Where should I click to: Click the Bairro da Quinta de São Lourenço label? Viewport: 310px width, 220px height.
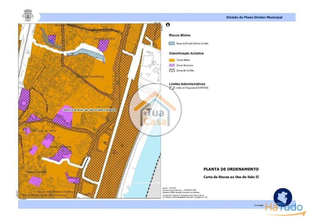45,195
